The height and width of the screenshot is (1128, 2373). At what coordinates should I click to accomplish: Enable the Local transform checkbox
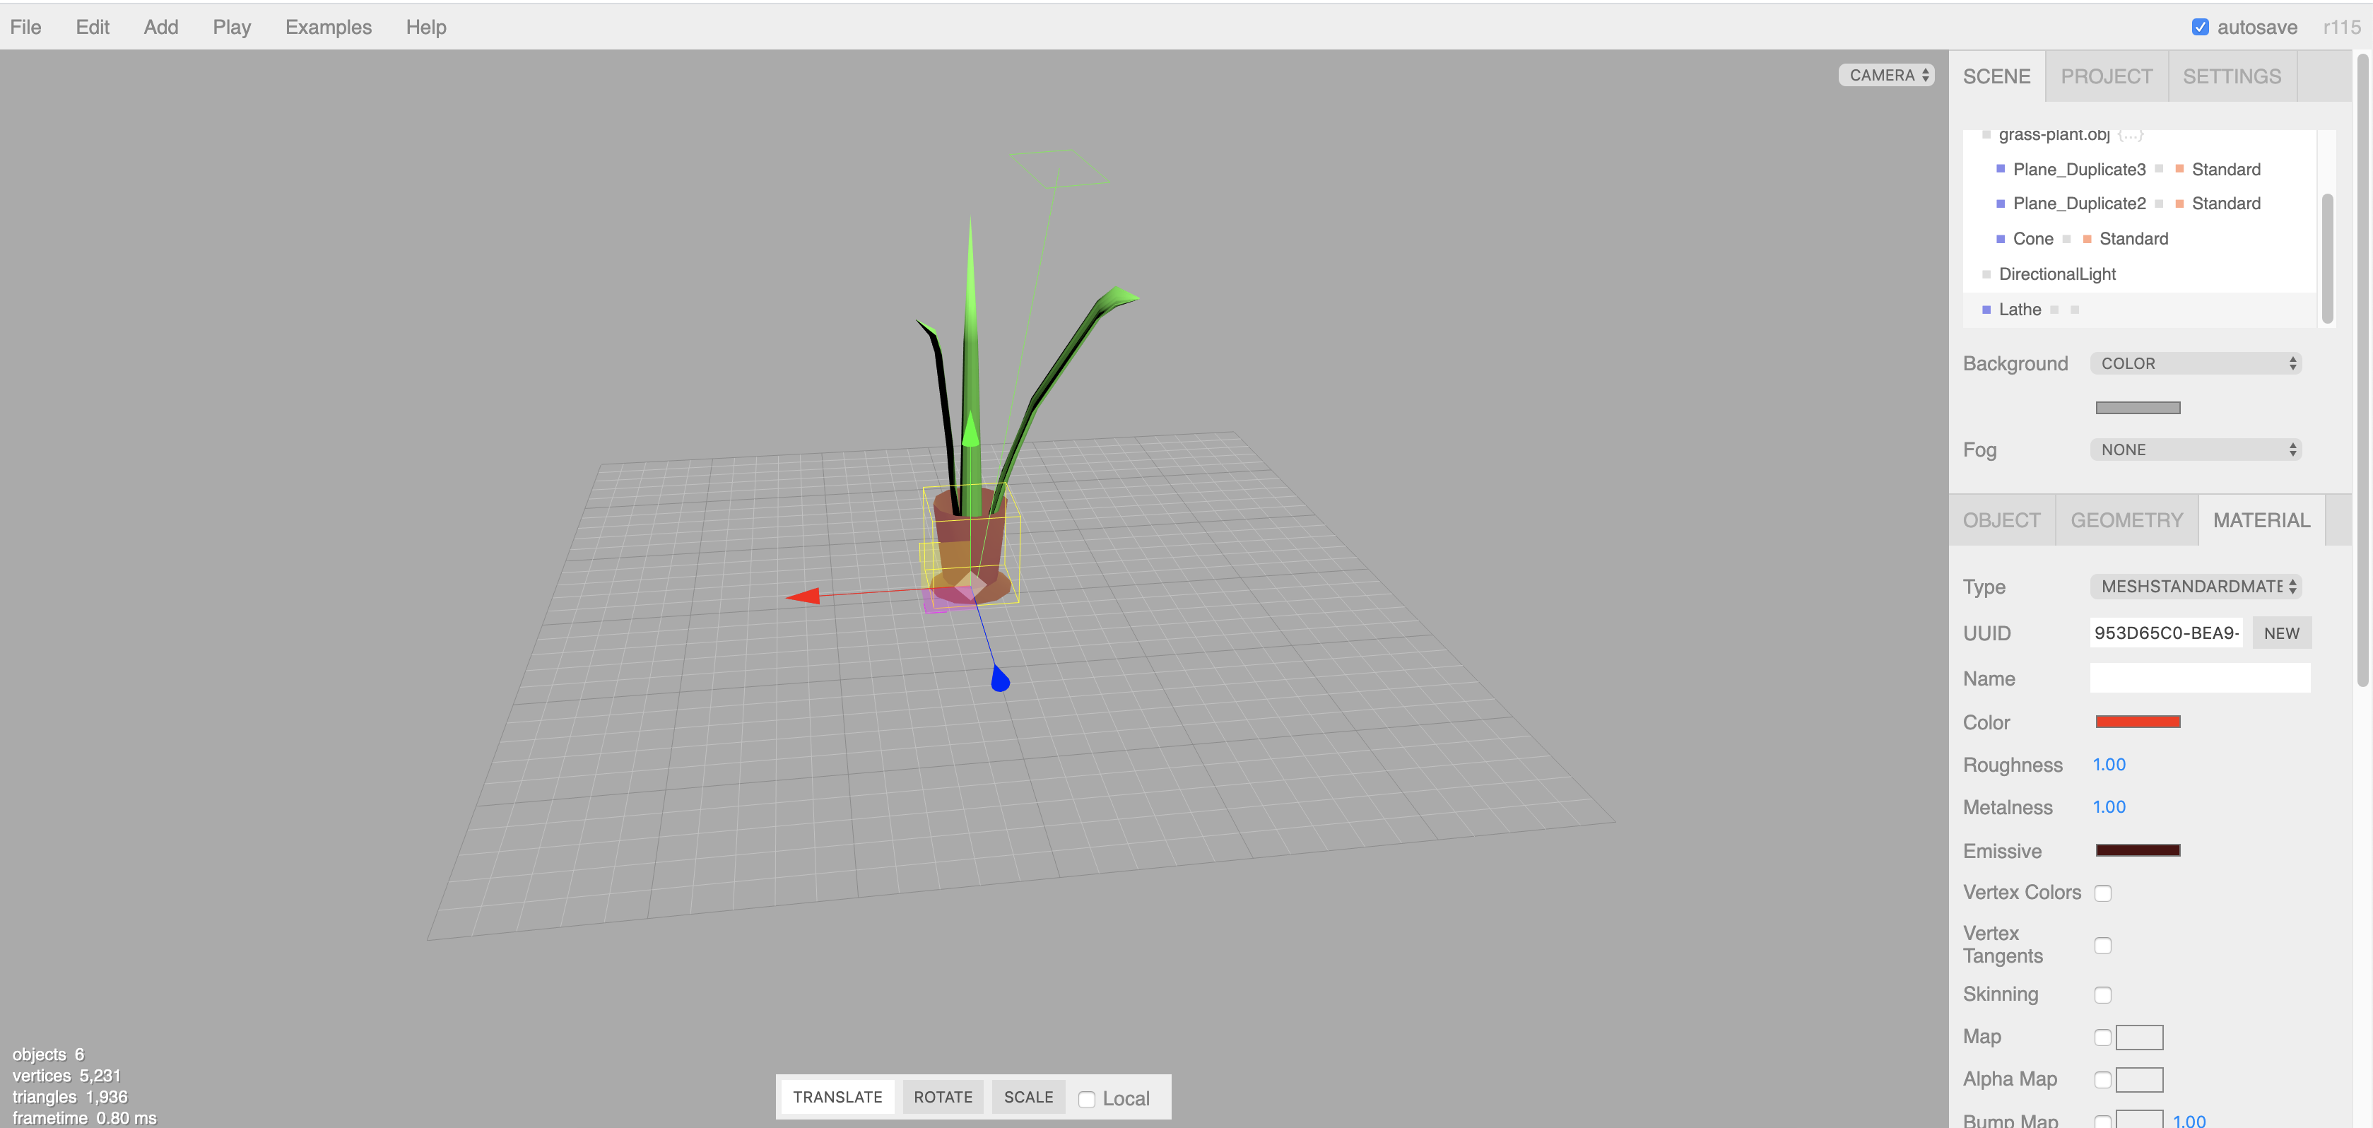click(x=1086, y=1098)
